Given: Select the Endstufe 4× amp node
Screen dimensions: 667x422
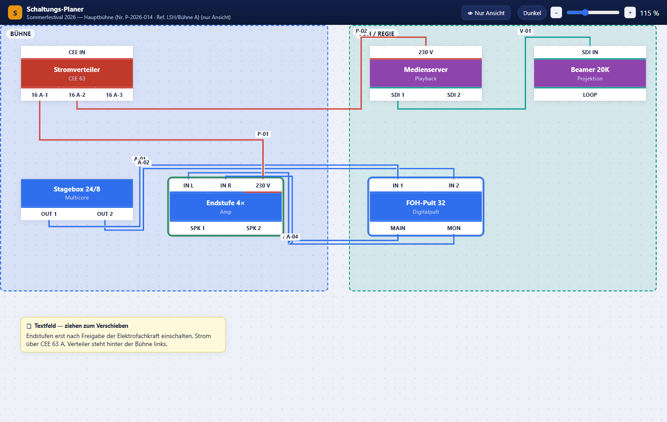Looking at the screenshot, I should point(226,207).
